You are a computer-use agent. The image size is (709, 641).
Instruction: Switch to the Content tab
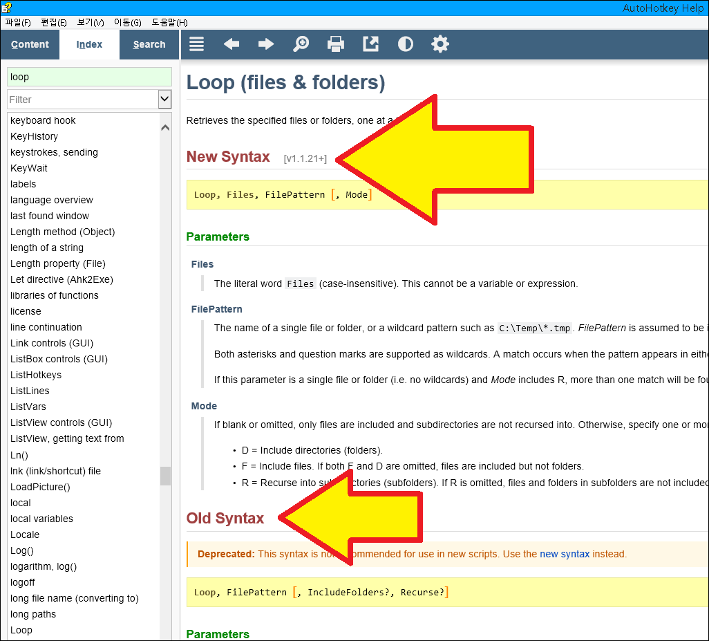coord(30,44)
